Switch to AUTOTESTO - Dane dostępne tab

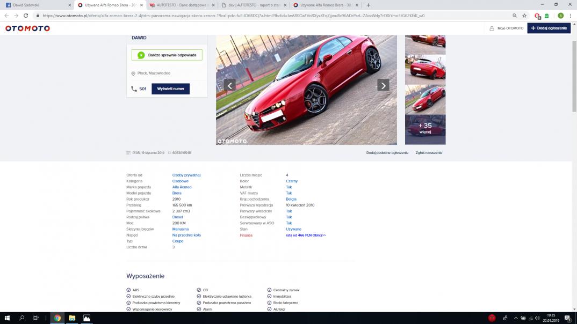point(183,5)
